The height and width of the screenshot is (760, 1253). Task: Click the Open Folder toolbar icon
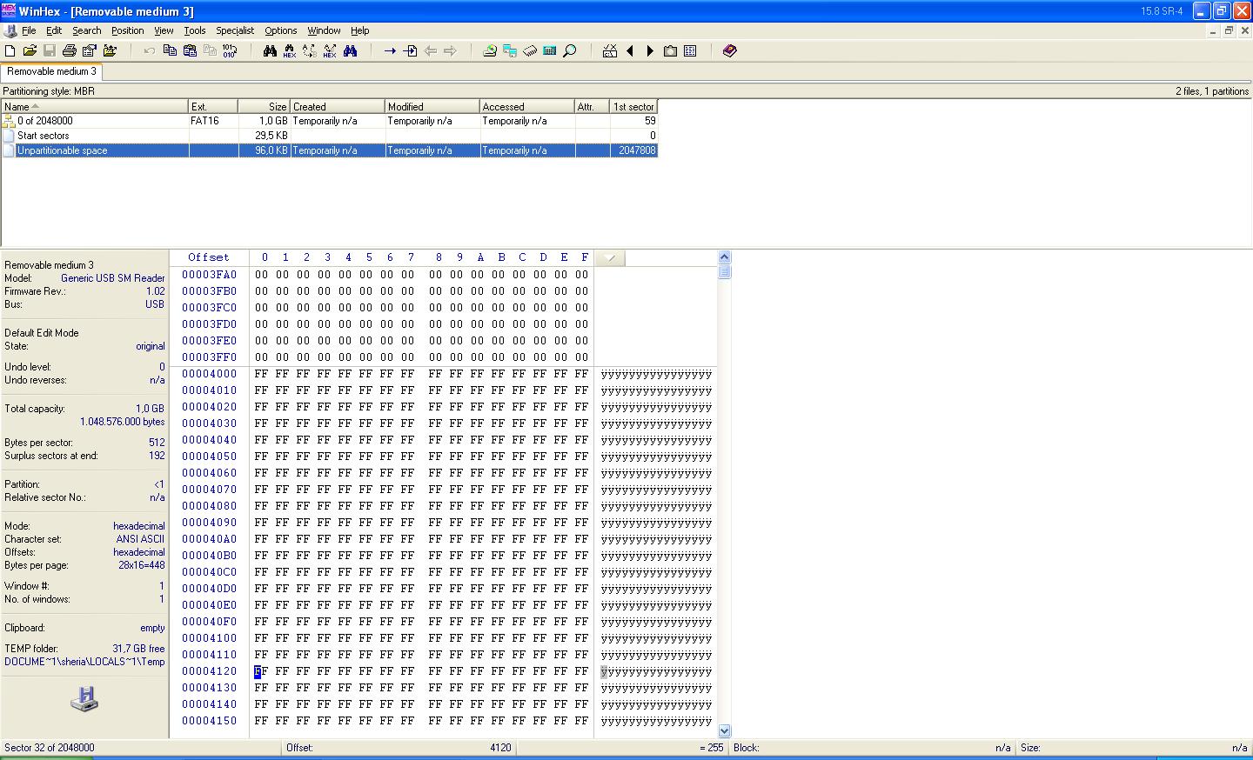click(x=110, y=51)
